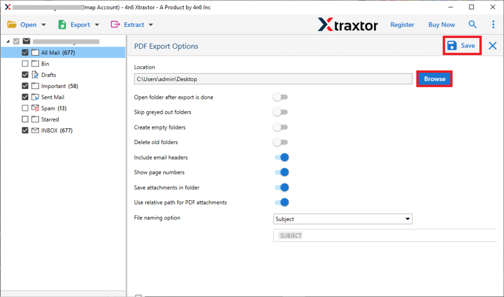Select the Drafts folder label
Image resolution: width=504 pixels, height=297 pixels.
pos(49,75)
